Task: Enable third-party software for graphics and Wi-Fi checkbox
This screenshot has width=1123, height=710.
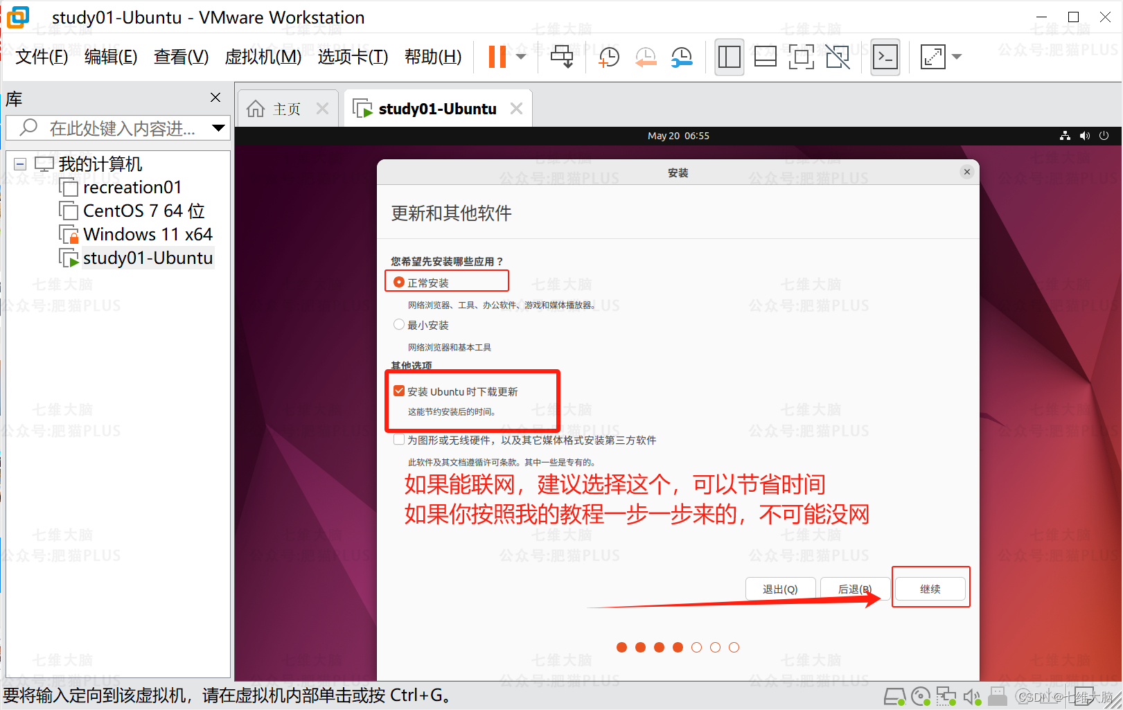Action: coord(399,440)
